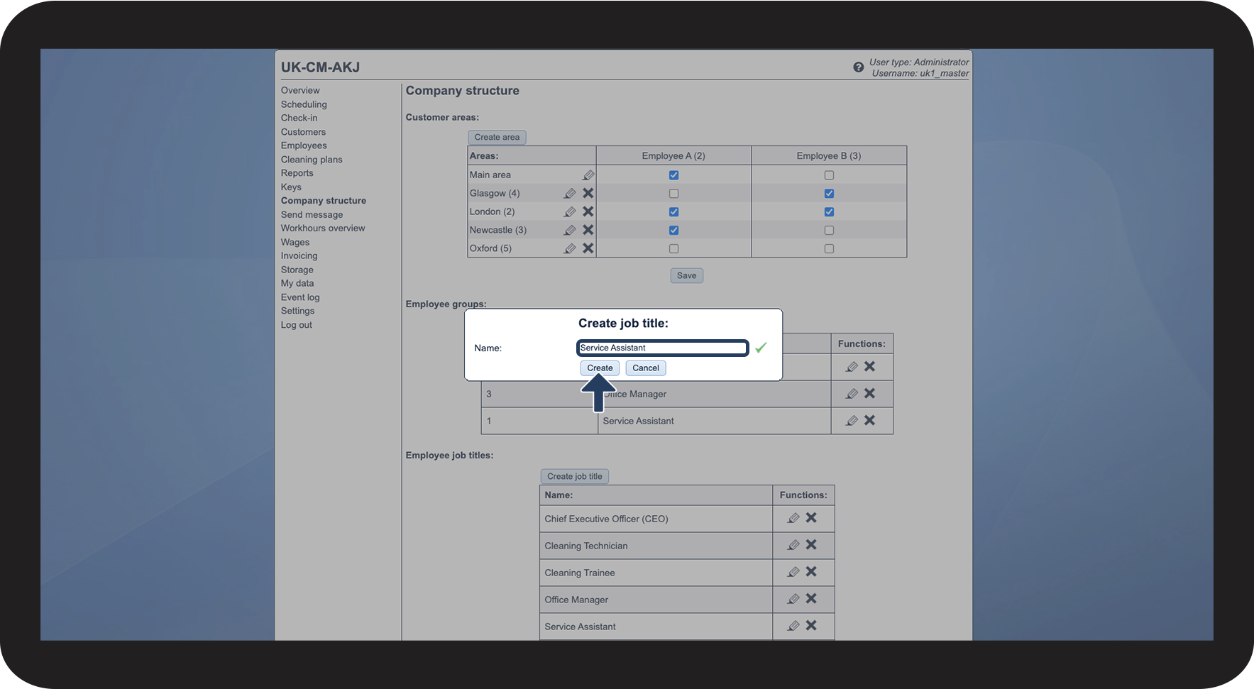The height and width of the screenshot is (689, 1254).
Task: Edit the Cleaning Trainee job title
Action: click(793, 573)
